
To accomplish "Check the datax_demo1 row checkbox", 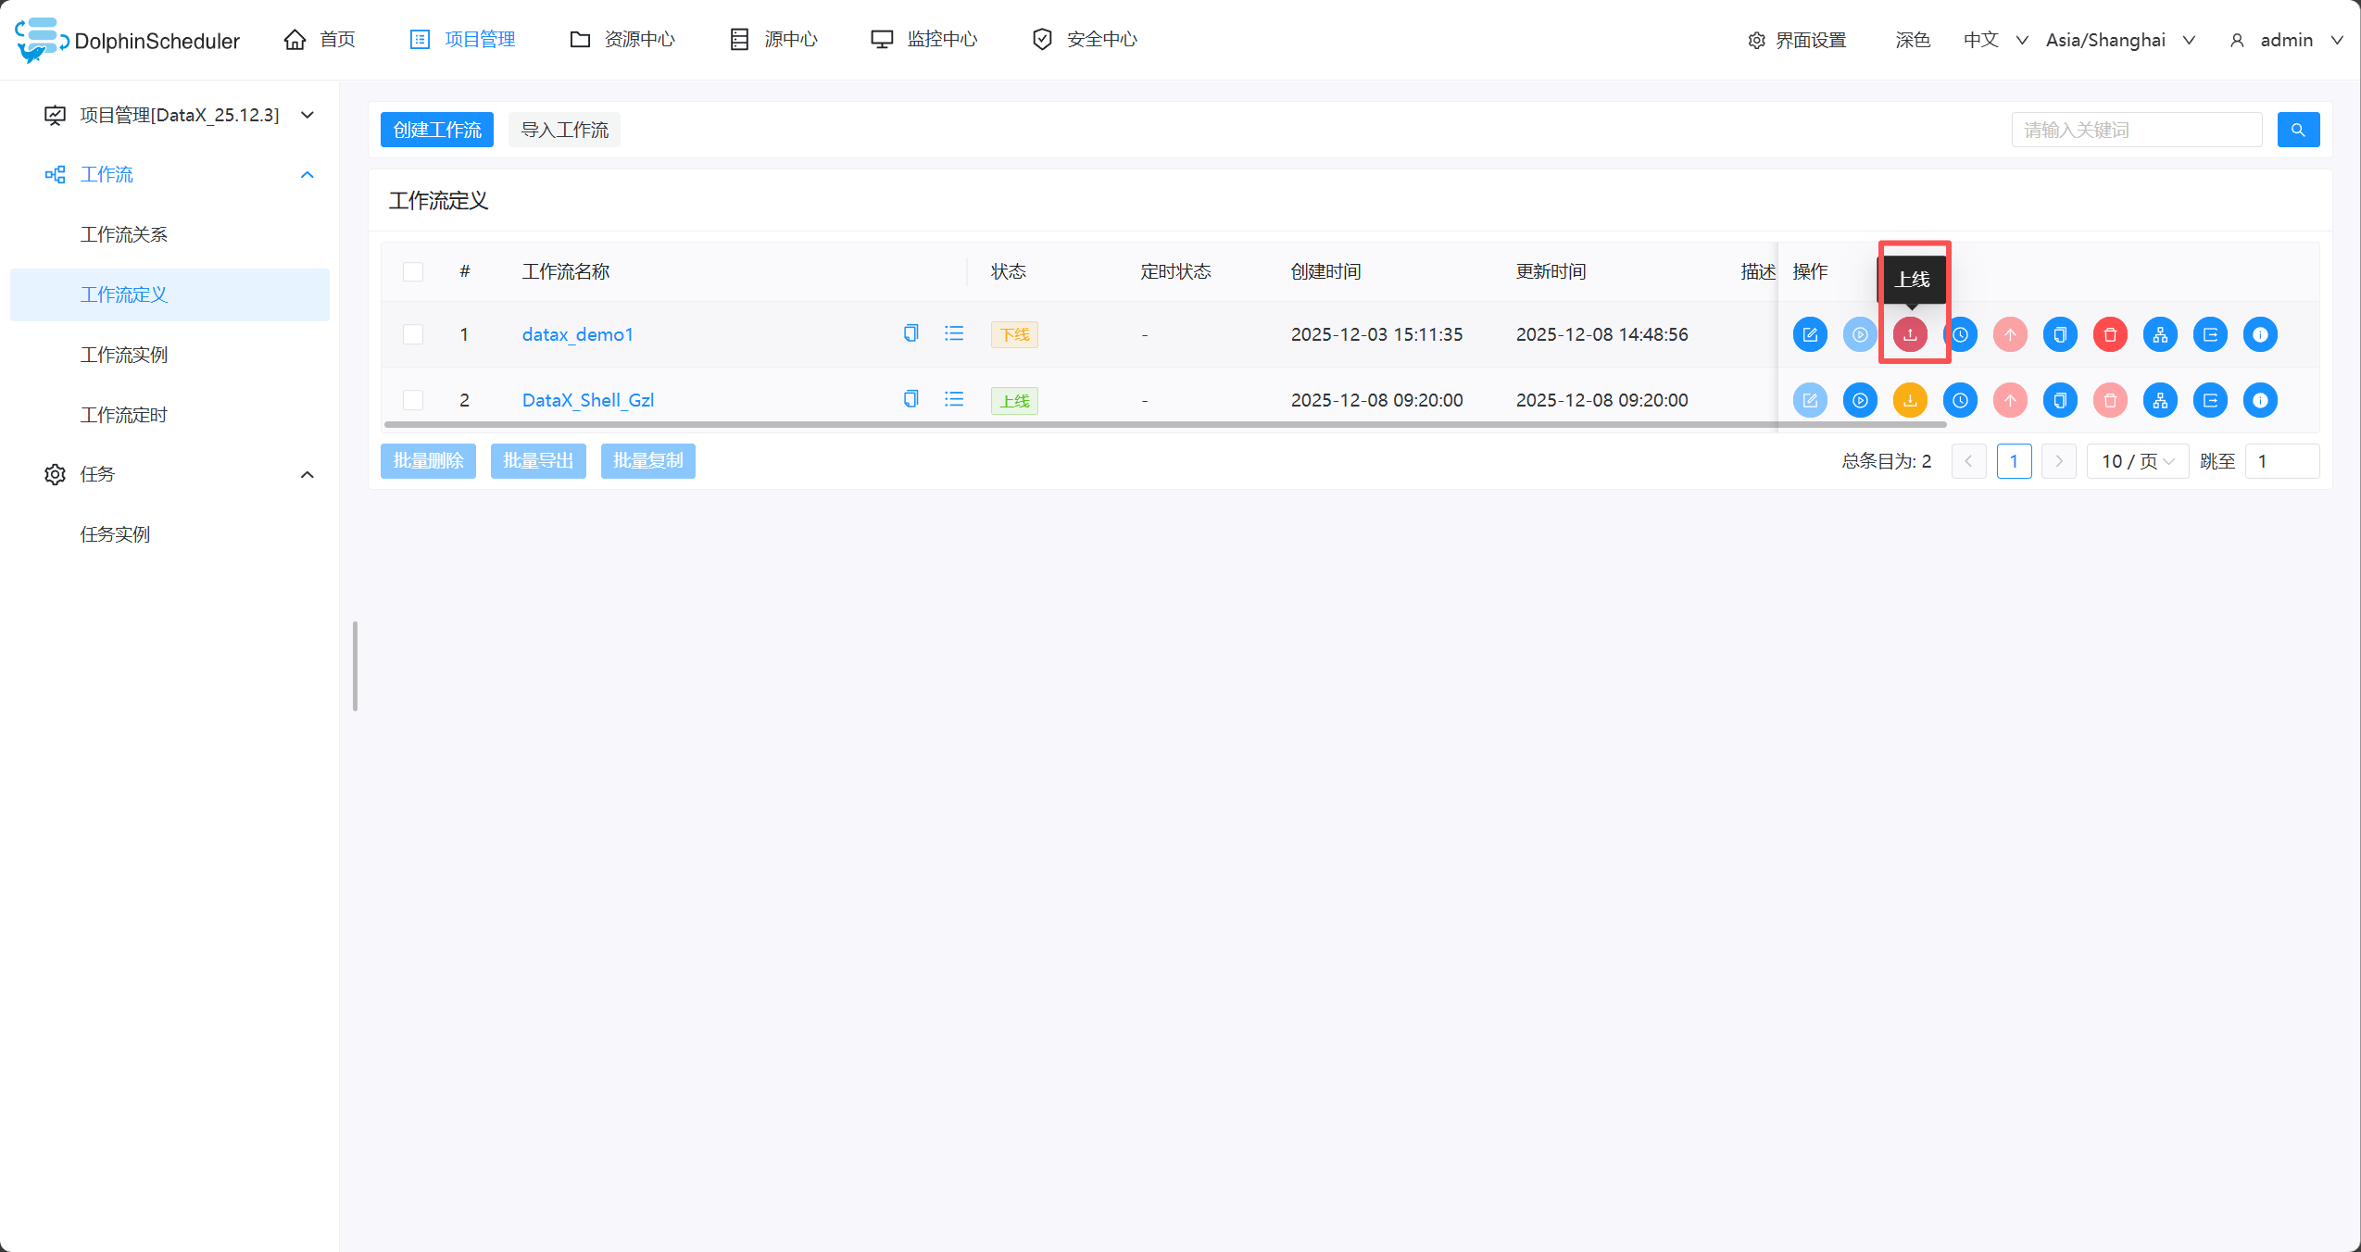I will tap(413, 334).
